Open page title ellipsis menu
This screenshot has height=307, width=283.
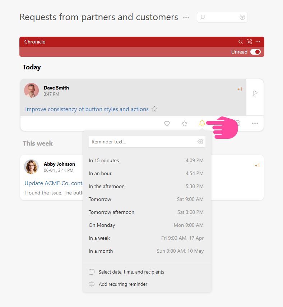(x=186, y=17)
